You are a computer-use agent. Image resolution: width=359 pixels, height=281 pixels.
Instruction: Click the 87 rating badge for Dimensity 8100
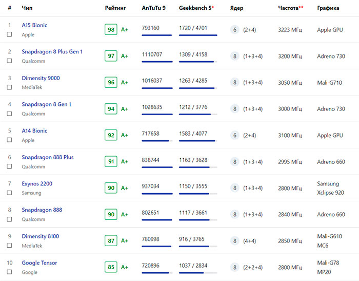(x=111, y=240)
